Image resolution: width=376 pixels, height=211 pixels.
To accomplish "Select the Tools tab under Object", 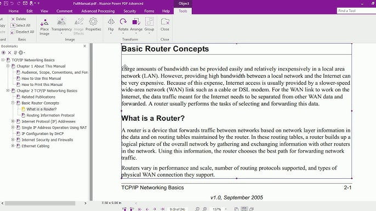I will tap(183, 11).
